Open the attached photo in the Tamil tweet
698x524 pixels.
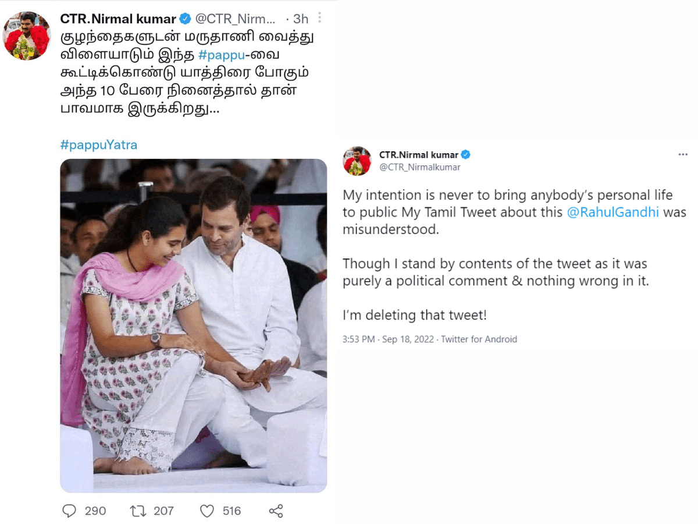[193, 325]
